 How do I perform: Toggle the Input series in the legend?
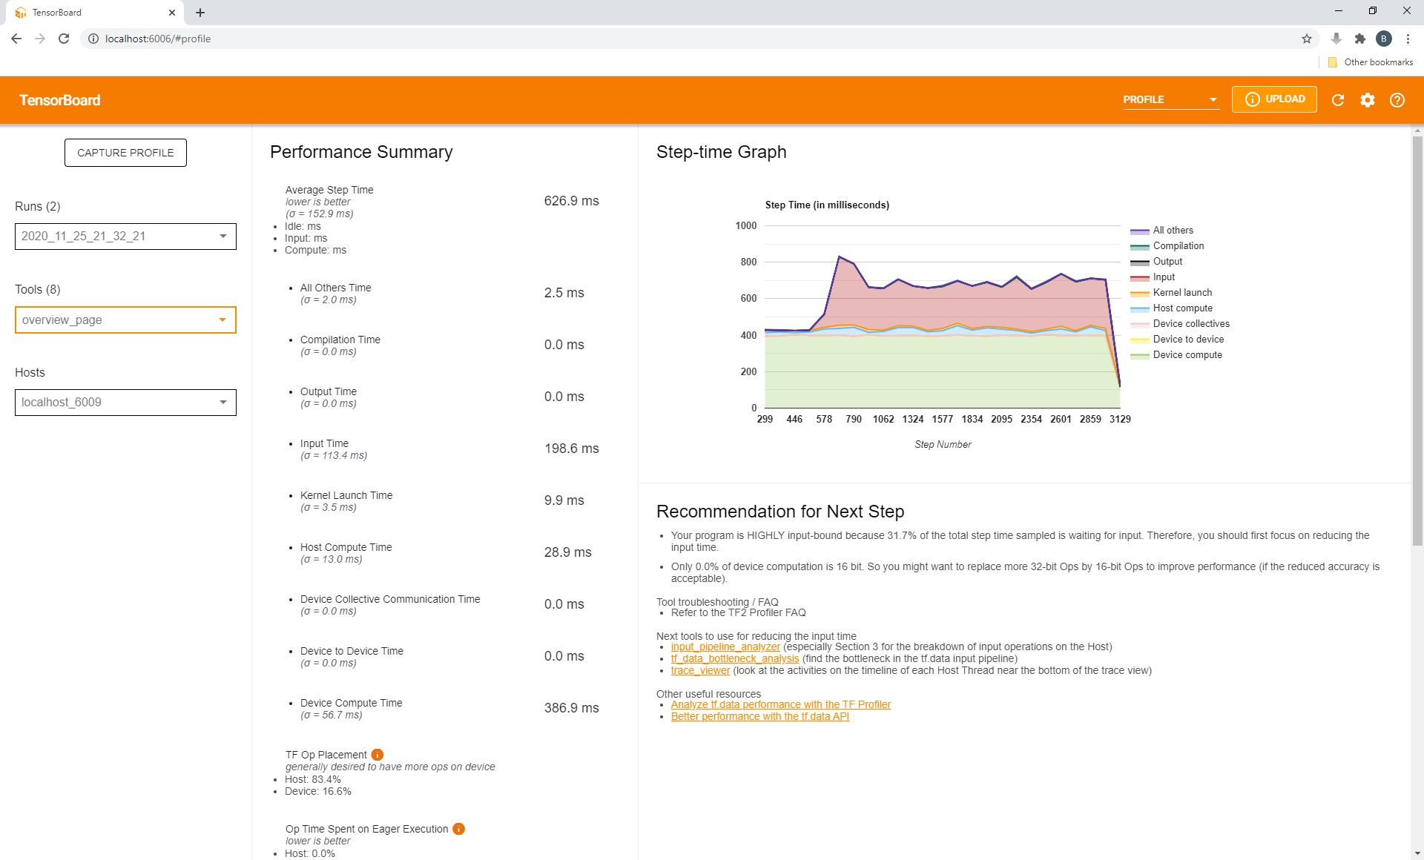[1163, 277]
